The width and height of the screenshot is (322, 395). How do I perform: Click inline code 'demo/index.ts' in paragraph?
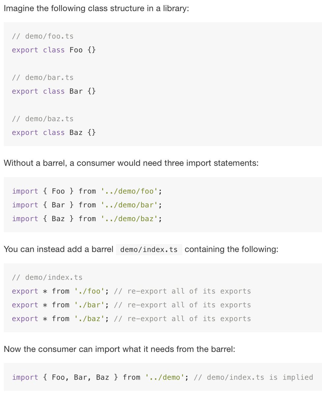coord(149,250)
